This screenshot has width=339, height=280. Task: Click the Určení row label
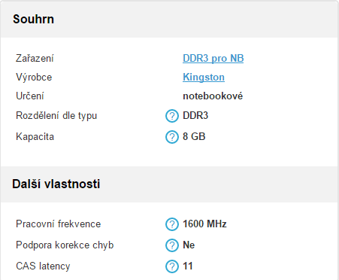[30, 96]
